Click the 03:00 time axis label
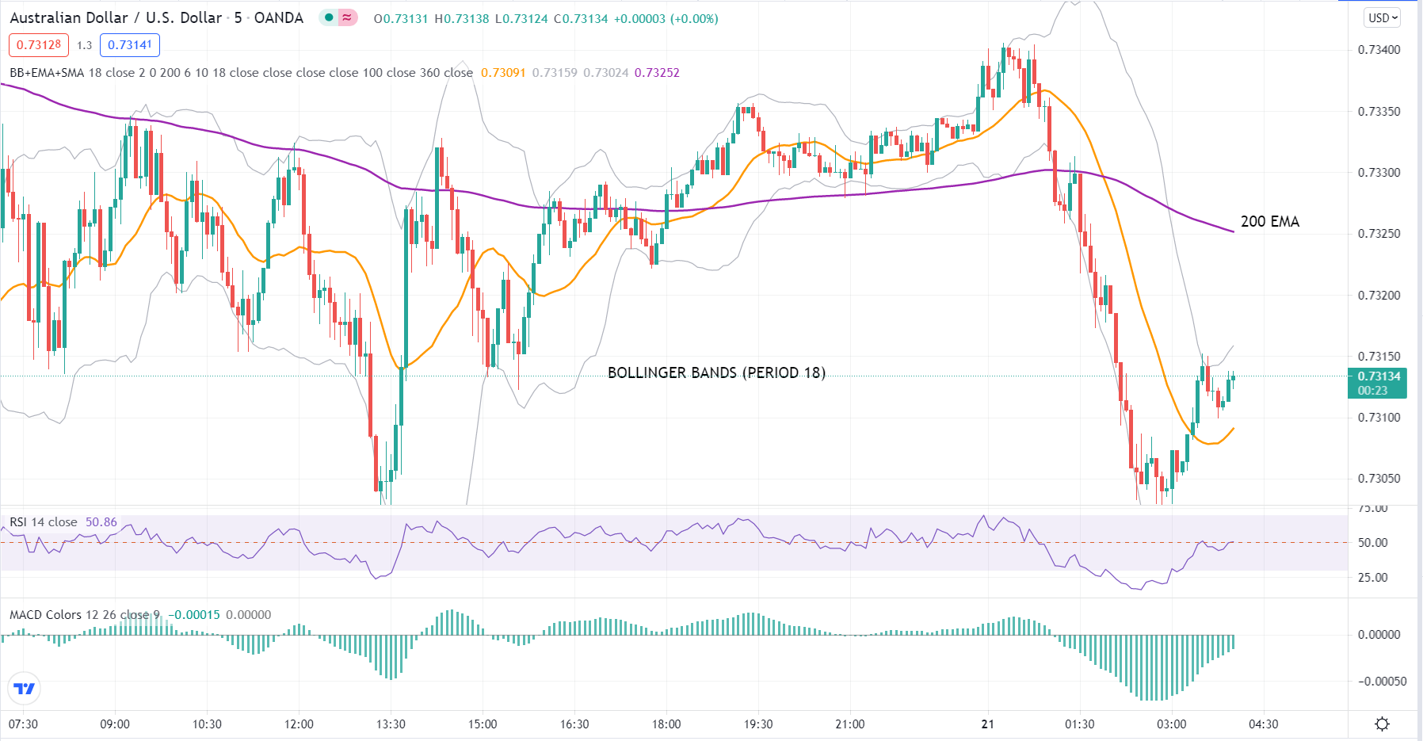The image size is (1423, 741). [x=1171, y=724]
